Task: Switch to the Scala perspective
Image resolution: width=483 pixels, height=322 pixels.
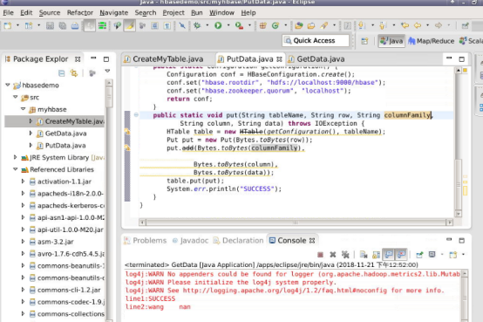Action: [471, 41]
